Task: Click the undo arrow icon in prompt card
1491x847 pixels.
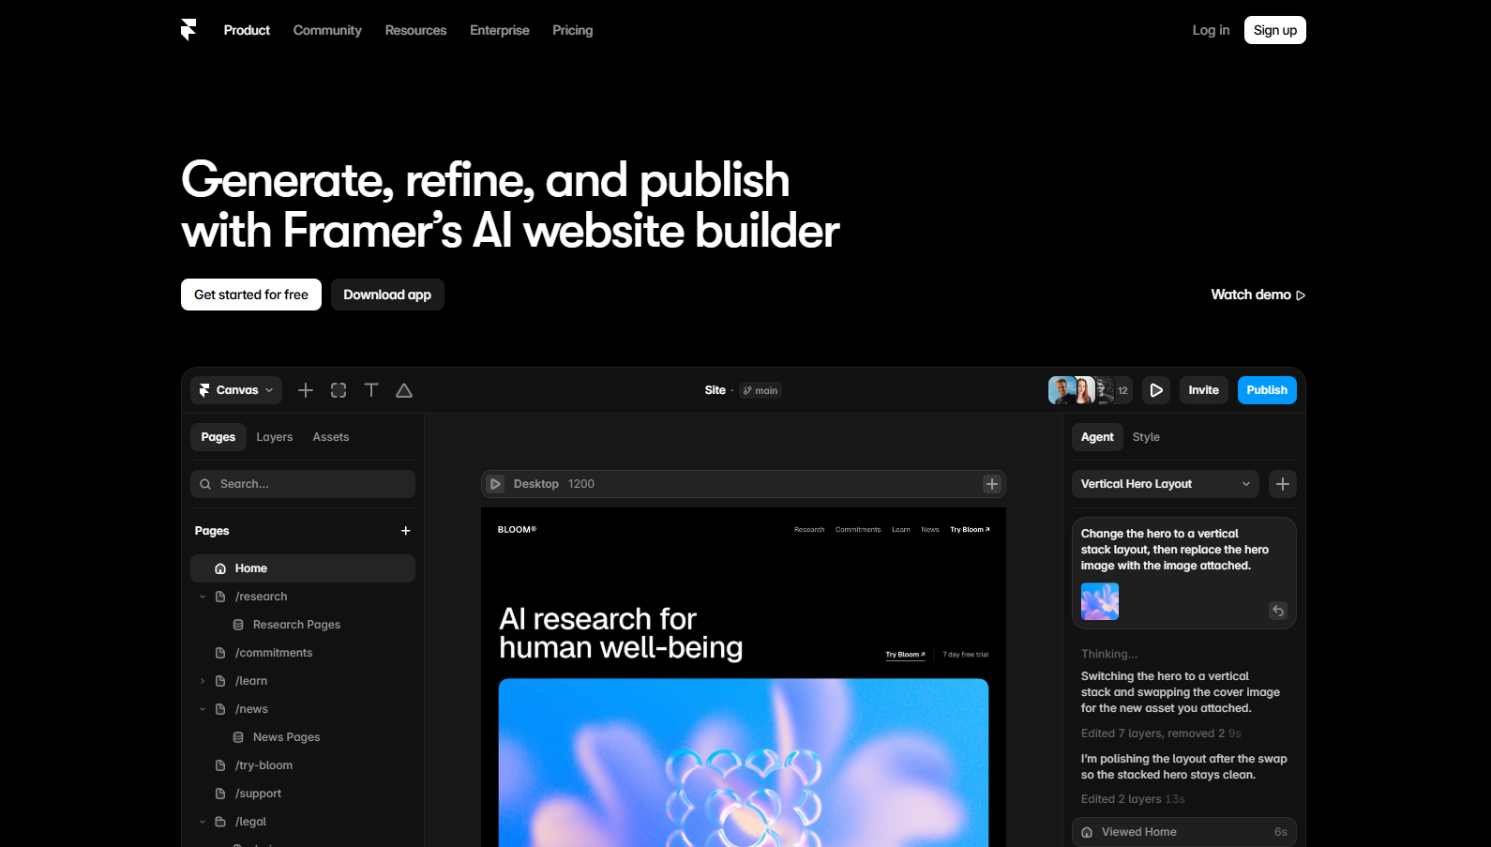Action: 1278,611
